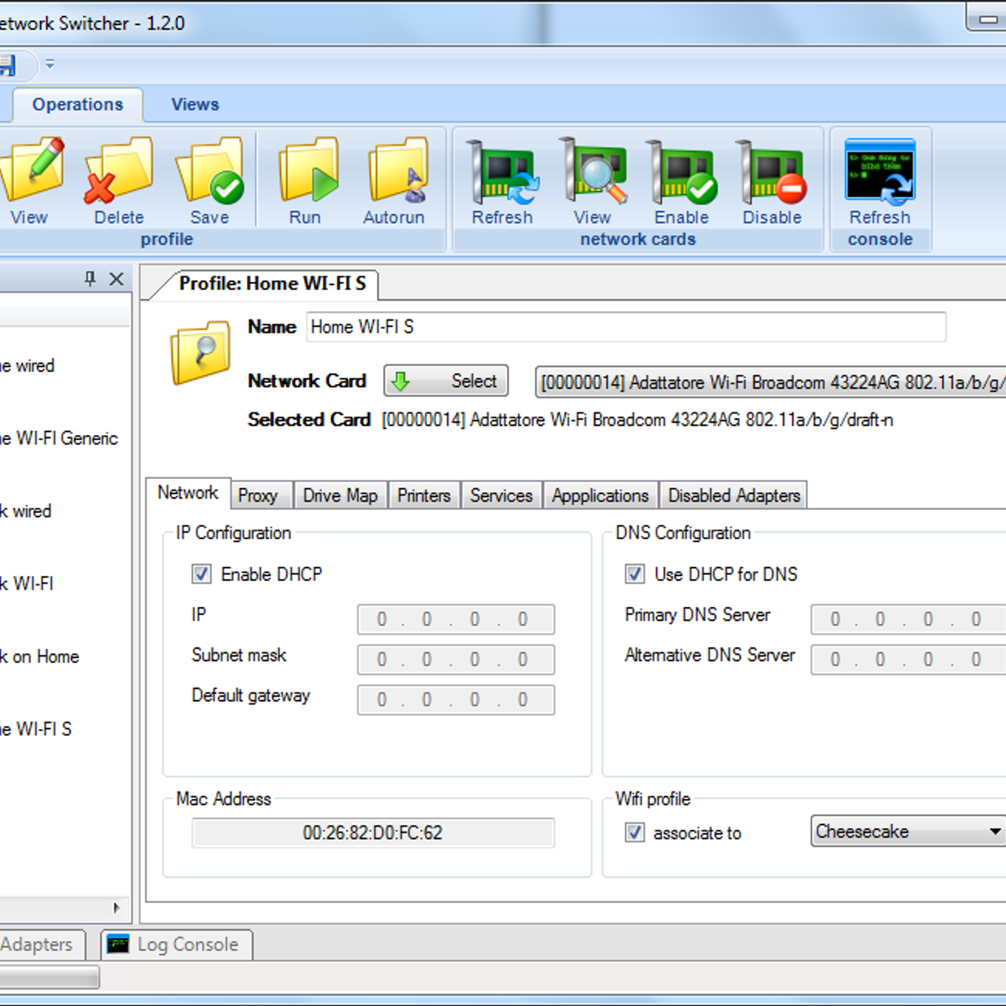Open the Cheesecake wifi profile dropdown

point(908,832)
